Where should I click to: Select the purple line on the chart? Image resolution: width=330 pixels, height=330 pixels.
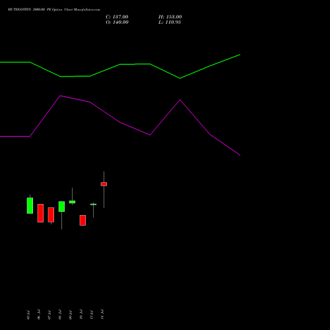point(120,125)
